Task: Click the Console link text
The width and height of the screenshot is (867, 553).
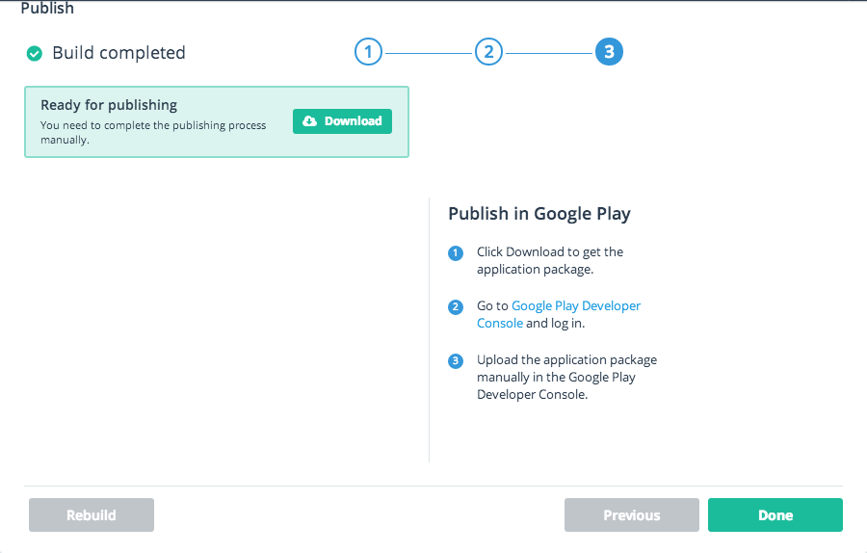Action: 500,323
